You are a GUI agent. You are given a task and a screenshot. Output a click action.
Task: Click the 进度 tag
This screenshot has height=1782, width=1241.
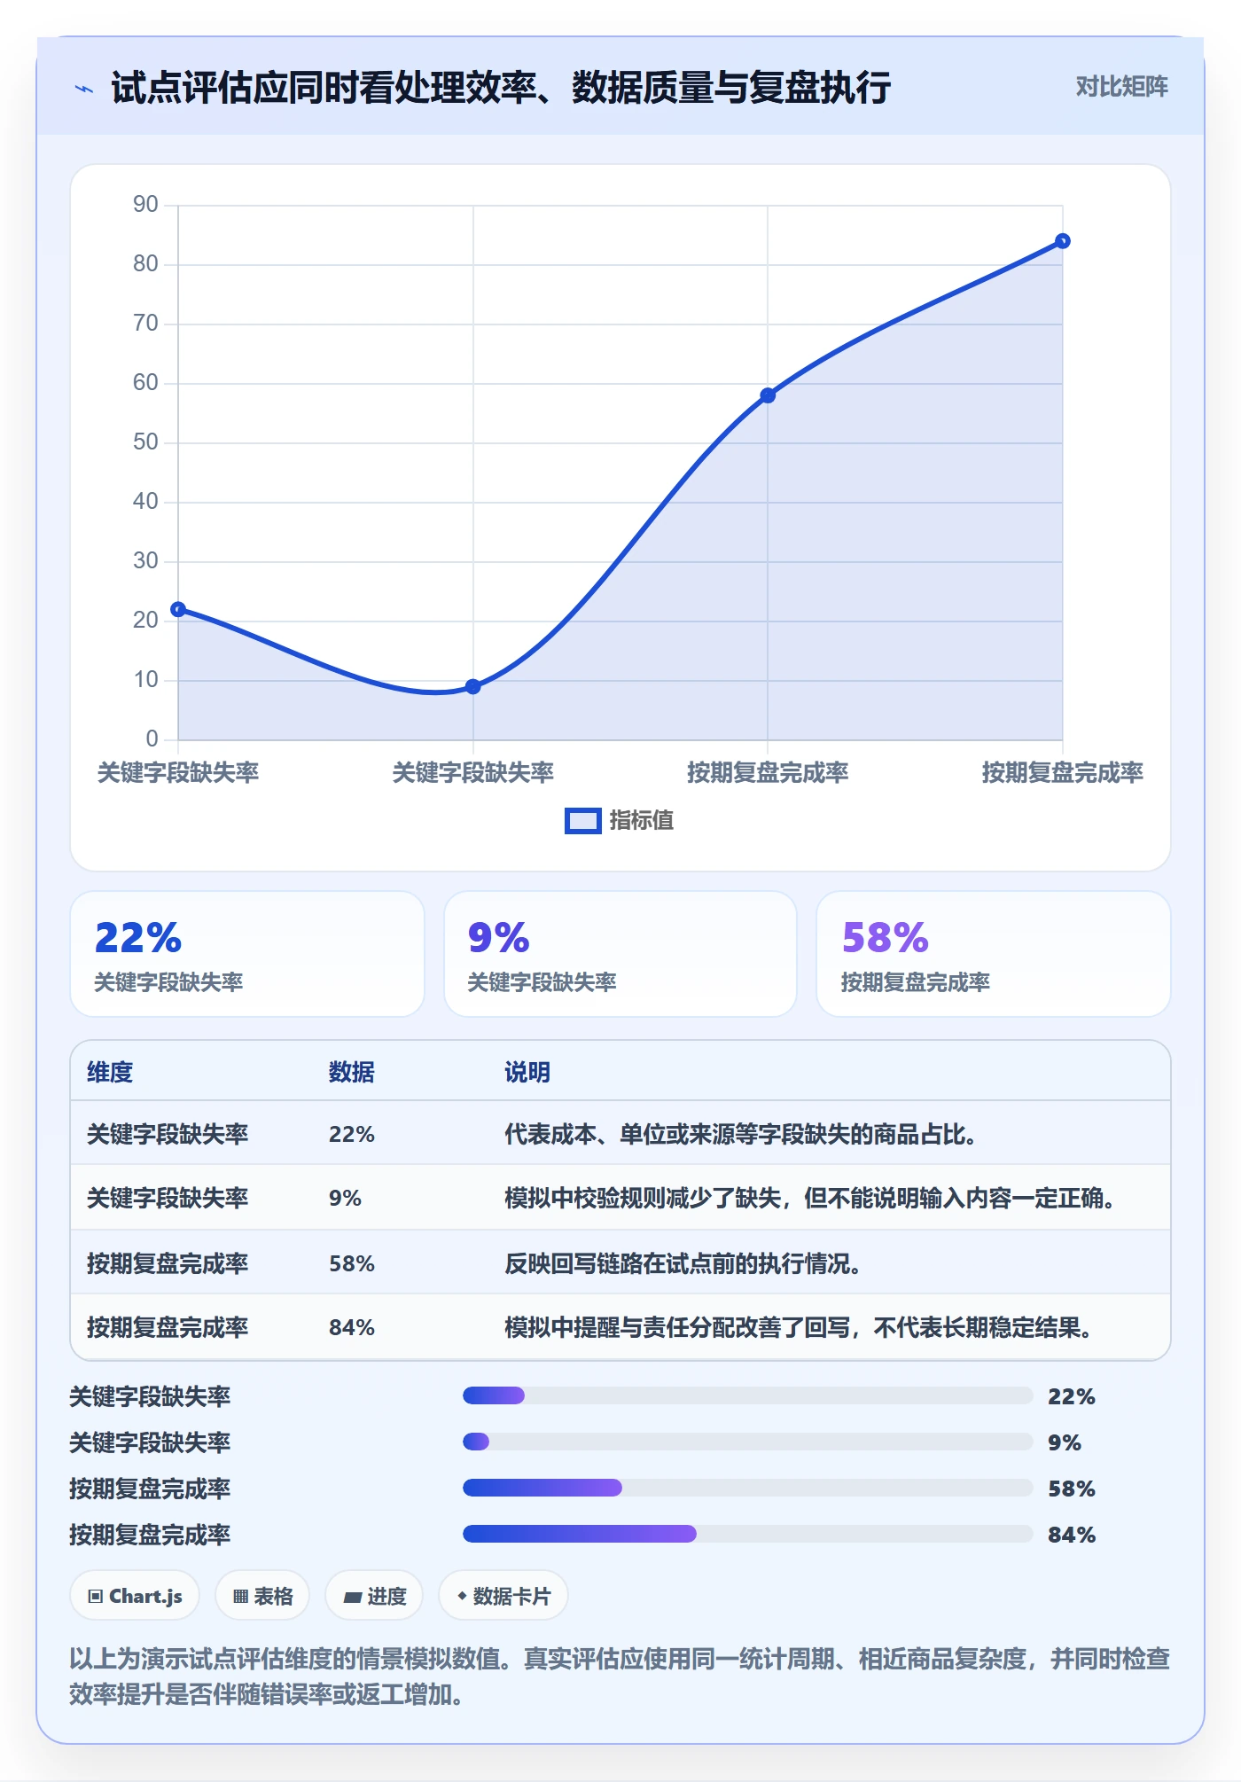(374, 1596)
